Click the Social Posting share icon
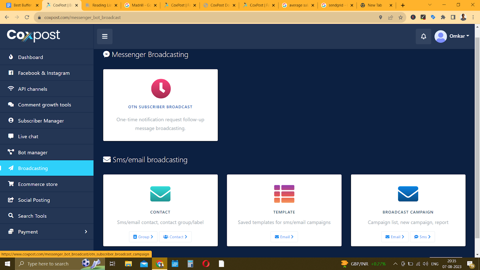The width and height of the screenshot is (480, 270). 11,199
